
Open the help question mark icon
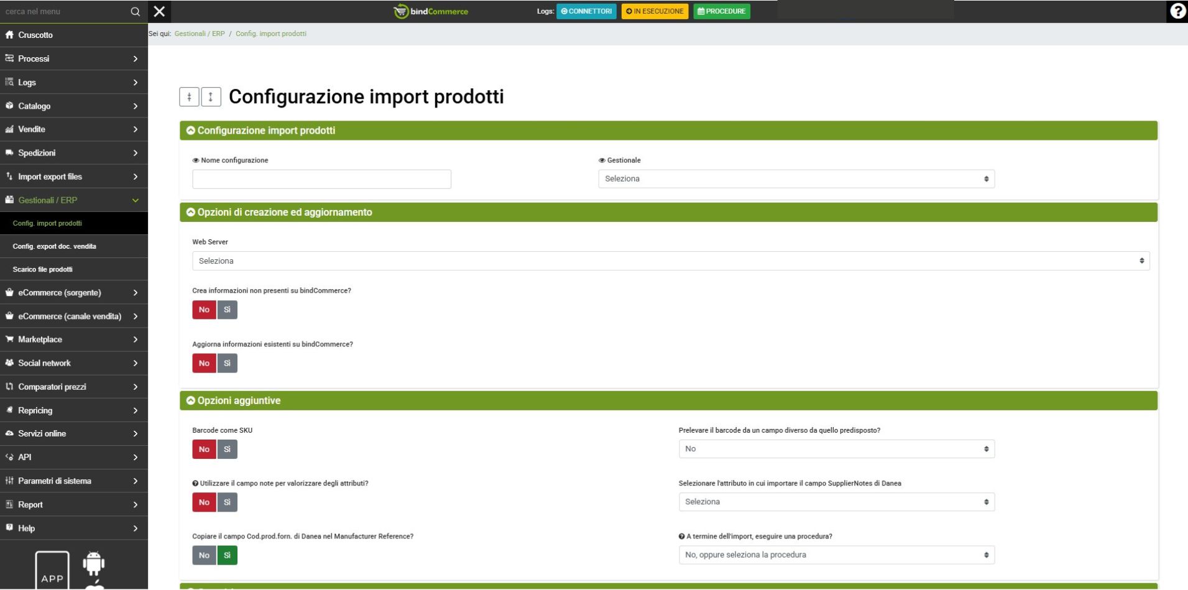point(1177,11)
